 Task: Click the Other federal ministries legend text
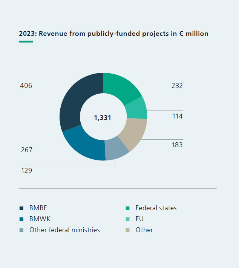point(64,230)
